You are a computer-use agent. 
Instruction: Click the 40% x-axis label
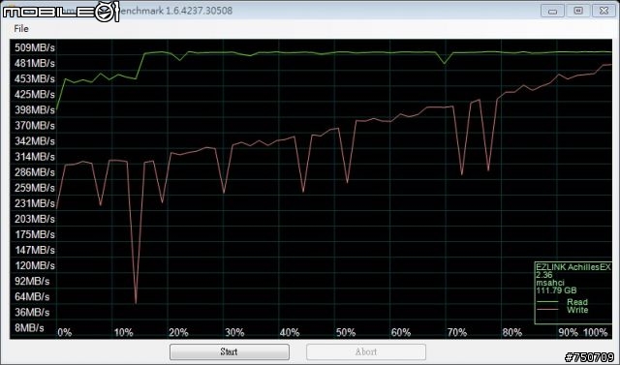pyautogui.click(x=290, y=333)
